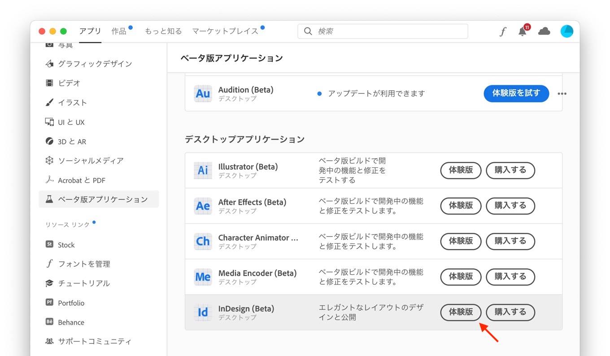610x356 pixels.
Task: Click 体験版 for Character Animator
Action: [x=461, y=241]
